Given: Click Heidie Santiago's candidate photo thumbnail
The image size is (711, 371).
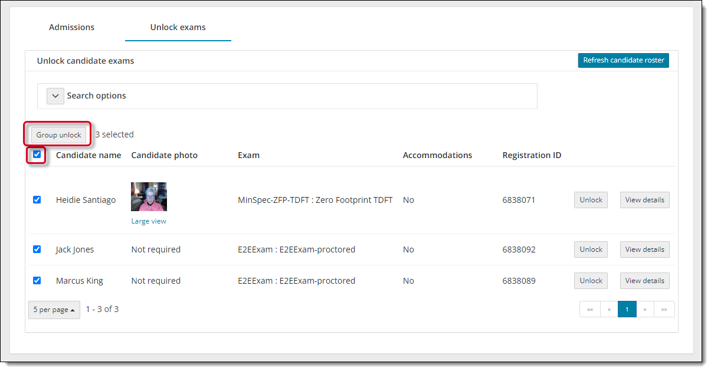Looking at the screenshot, I should (149, 196).
